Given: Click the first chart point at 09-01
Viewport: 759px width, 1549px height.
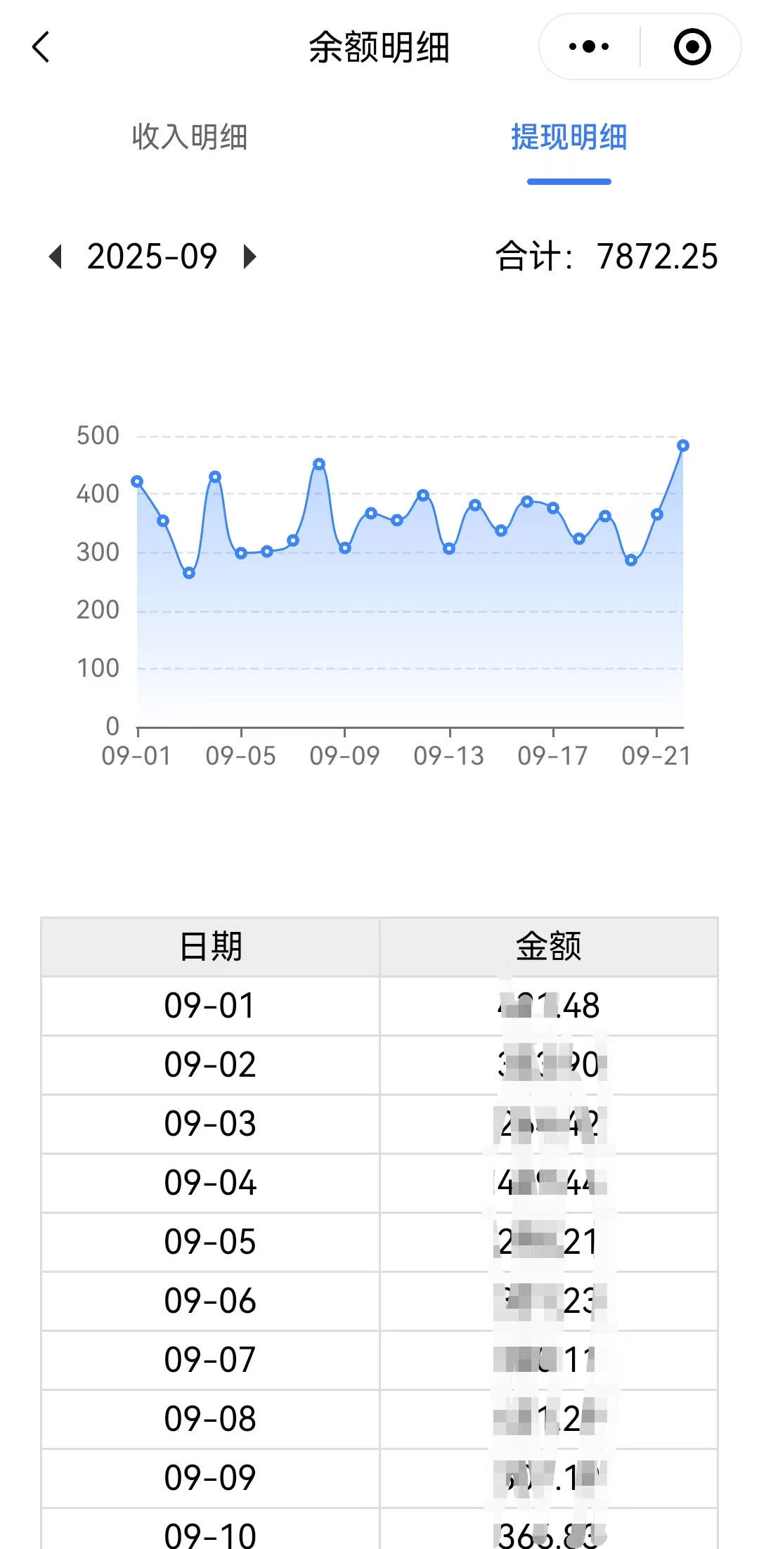Looking at the screenshot, I should pos(138,481).
